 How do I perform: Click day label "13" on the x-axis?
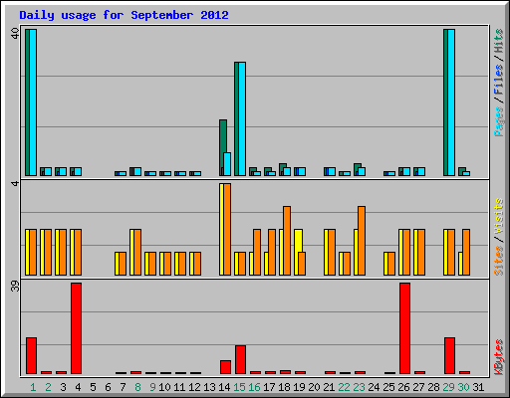coord(209,387)
